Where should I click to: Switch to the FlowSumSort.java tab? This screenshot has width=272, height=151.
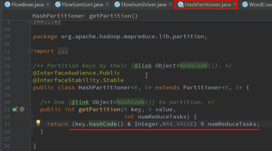(82, 4)
